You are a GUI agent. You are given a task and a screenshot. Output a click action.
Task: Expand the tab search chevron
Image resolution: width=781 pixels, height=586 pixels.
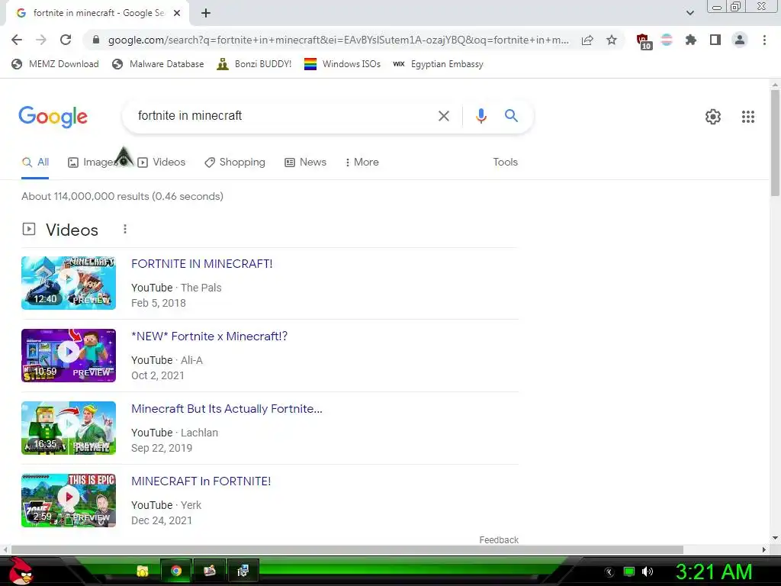point(690,13)
